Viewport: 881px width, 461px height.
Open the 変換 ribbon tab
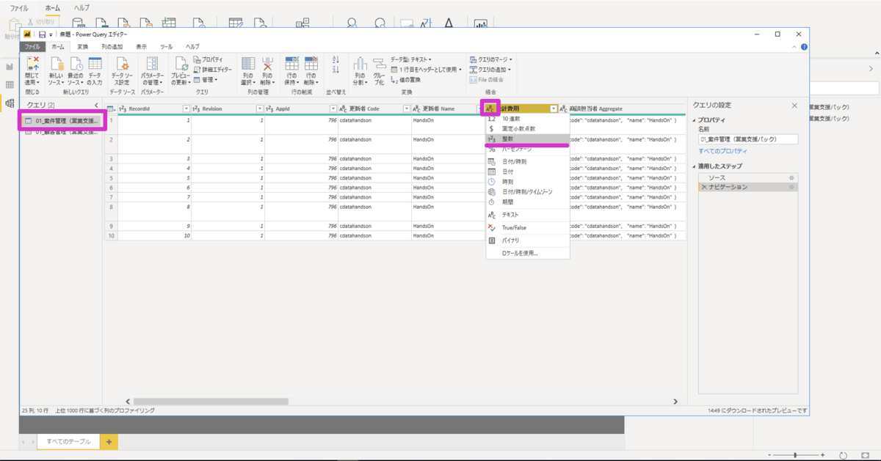[x=83, y=46]
